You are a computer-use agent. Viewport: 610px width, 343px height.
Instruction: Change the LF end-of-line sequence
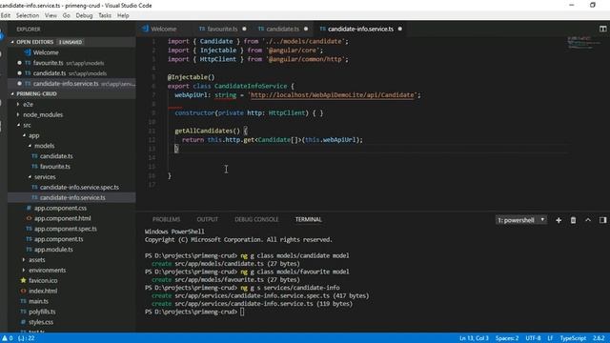click(x=551, y=338)
